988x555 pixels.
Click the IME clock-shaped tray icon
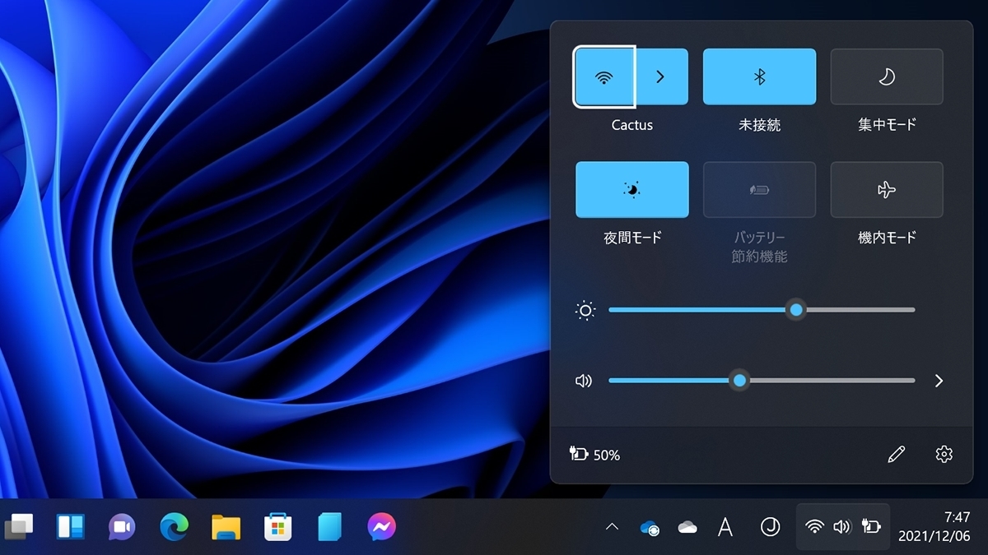pos(770,527)
